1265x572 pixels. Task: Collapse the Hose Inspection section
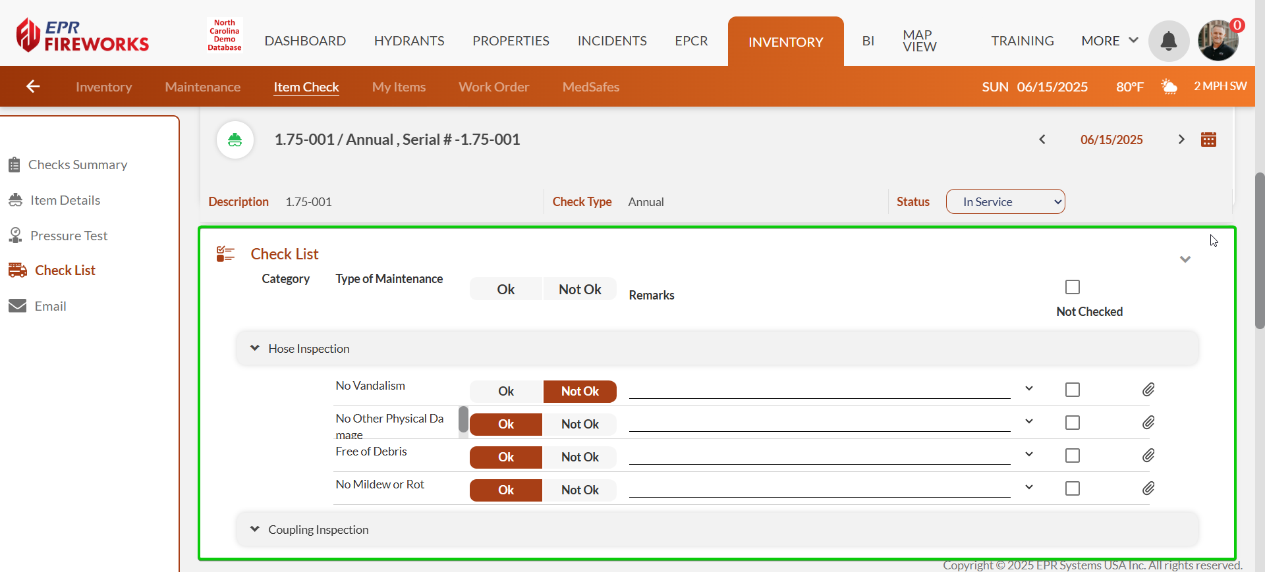[x=255, y=348]
